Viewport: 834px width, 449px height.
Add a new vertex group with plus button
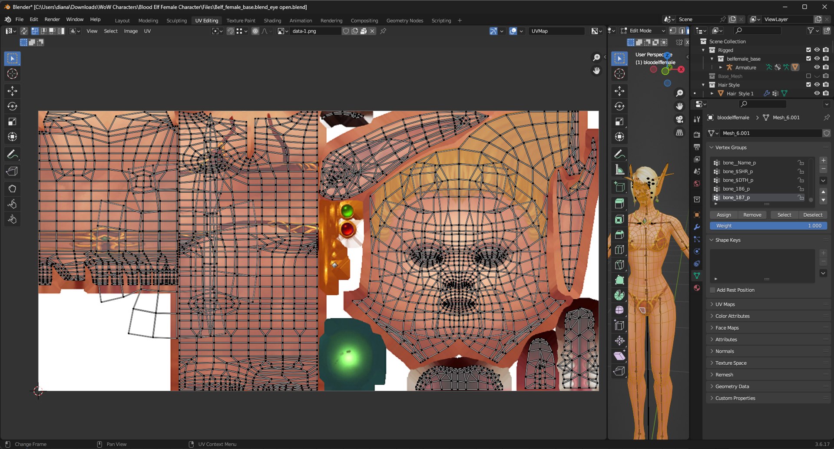tap(823, 161)
